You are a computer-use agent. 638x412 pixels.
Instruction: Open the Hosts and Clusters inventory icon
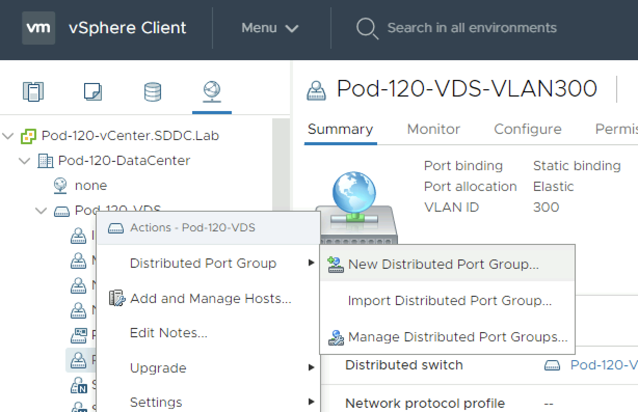33,92
